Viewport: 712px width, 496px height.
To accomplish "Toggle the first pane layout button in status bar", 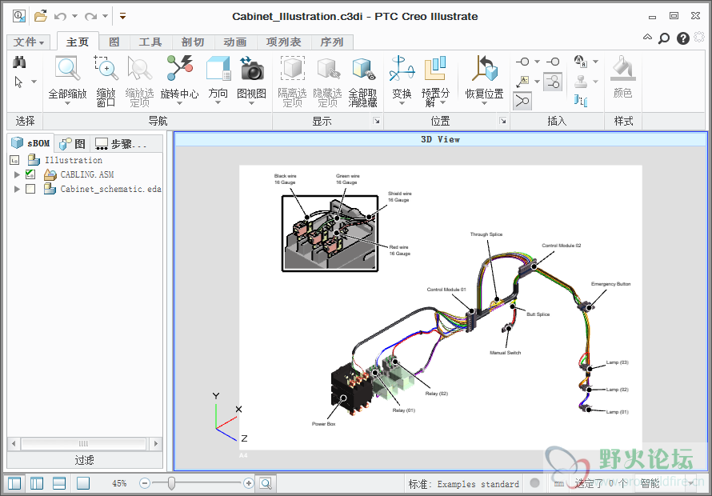I will click(14, 483).
